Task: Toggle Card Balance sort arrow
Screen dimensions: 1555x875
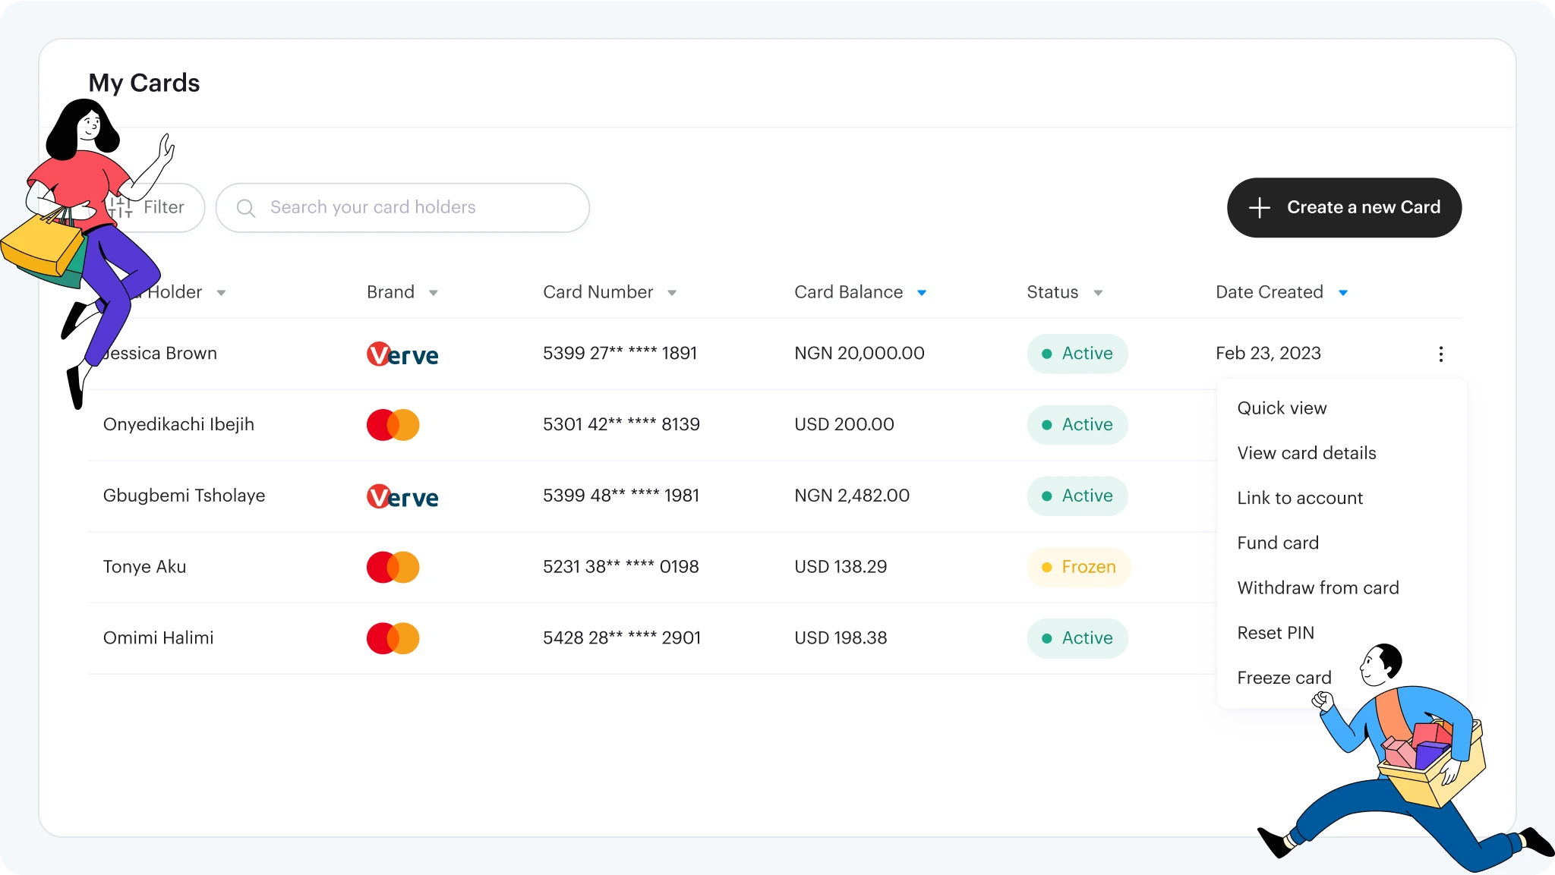Action: point(922,293)
